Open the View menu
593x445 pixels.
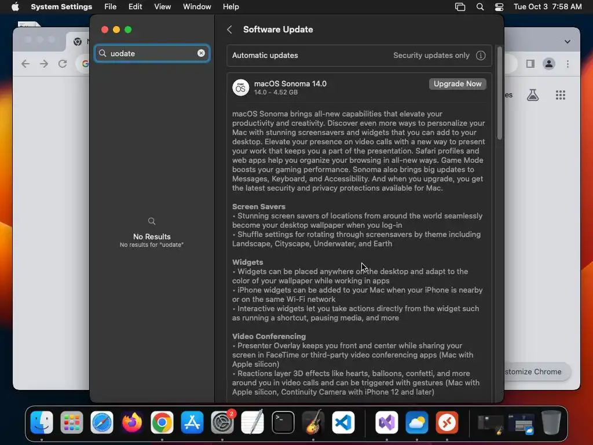(x=162, y=7)
